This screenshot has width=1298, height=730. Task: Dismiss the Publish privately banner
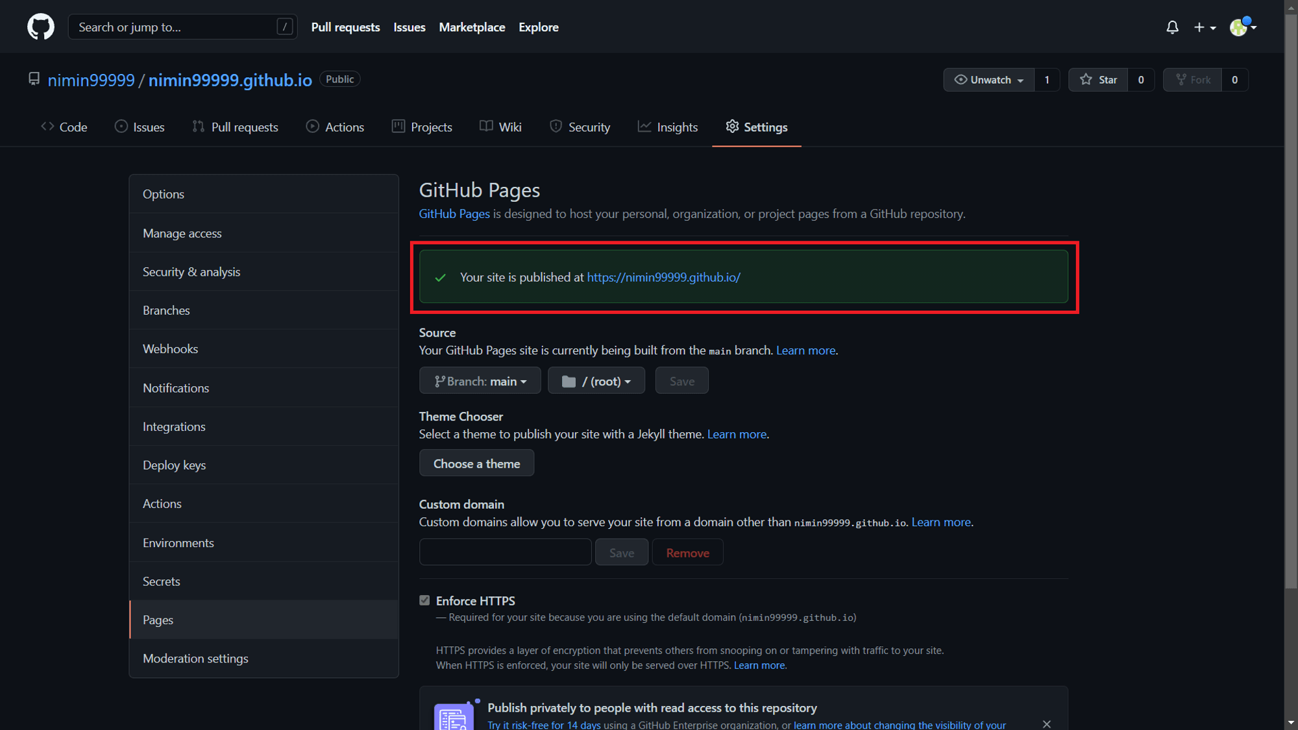tap(1046, 724)
